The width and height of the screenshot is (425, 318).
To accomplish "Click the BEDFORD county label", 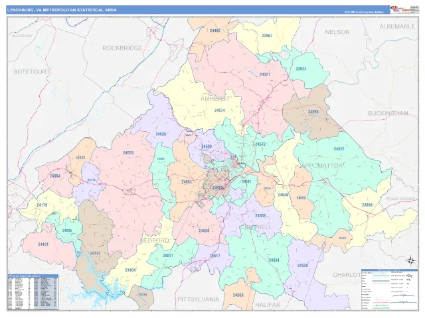I will coord(154,240).
